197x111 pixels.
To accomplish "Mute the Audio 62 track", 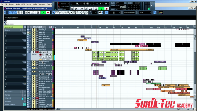I will (34, 68).
